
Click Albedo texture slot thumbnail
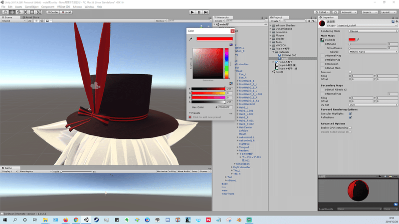click(x=322, y=40)
